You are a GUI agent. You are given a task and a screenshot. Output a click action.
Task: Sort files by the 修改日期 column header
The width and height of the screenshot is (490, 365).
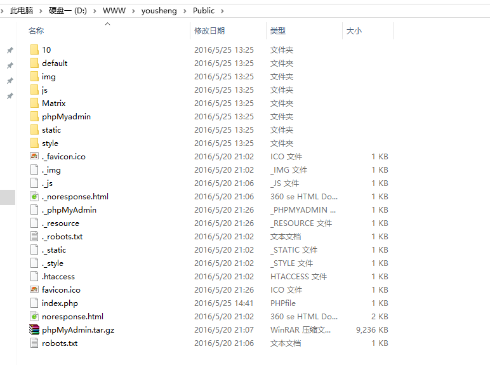(209, 30)
